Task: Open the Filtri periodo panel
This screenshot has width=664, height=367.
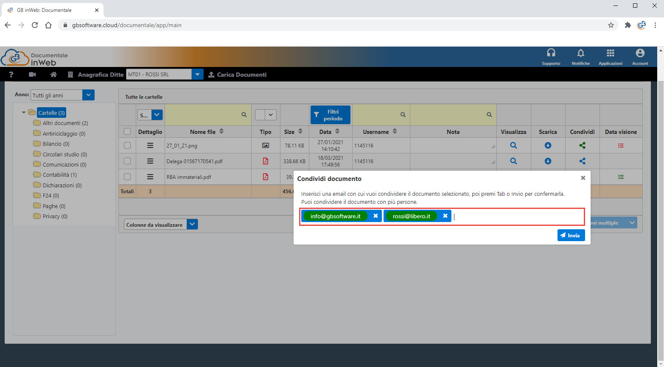Action: pos(330,114)
